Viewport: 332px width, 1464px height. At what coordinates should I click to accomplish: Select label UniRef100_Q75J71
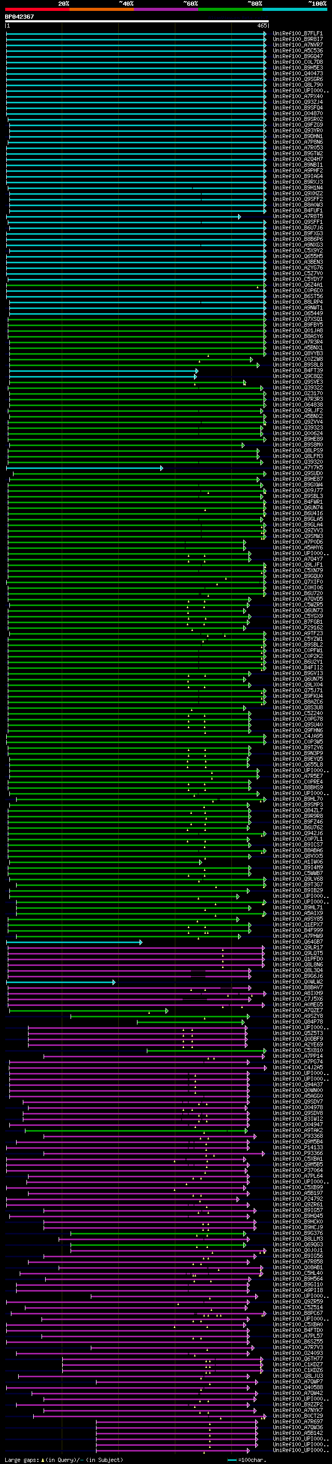pyautogui.click(x=297, y=691)
